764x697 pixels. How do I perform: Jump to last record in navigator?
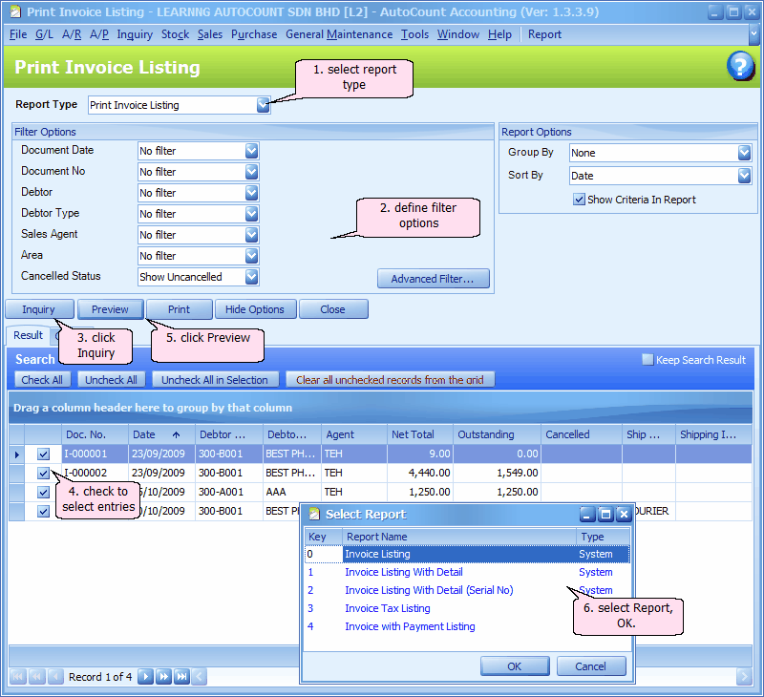click(x=181, y=677)
